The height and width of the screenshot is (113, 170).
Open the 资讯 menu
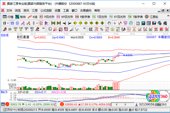click(x=26, y=11)
